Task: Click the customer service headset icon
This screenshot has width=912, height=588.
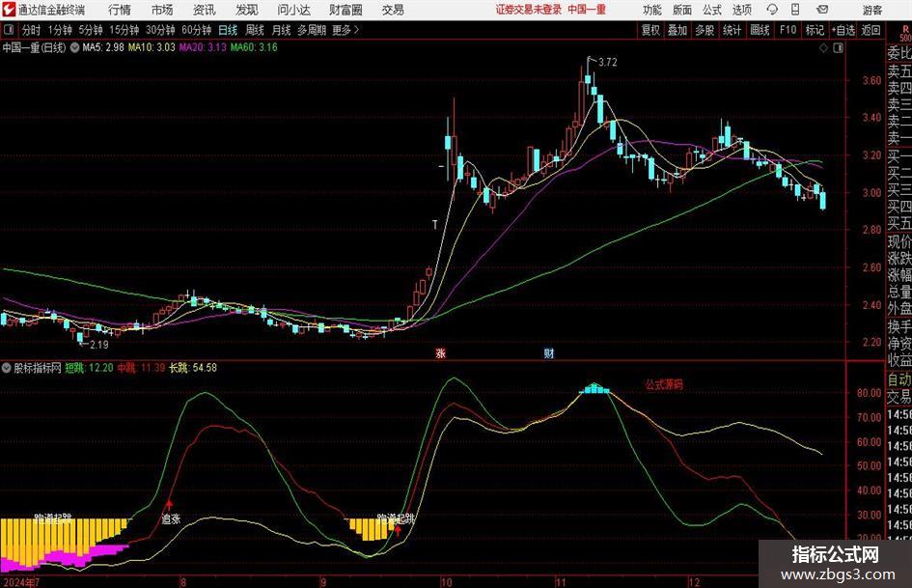Action: (x=772, y=10)
